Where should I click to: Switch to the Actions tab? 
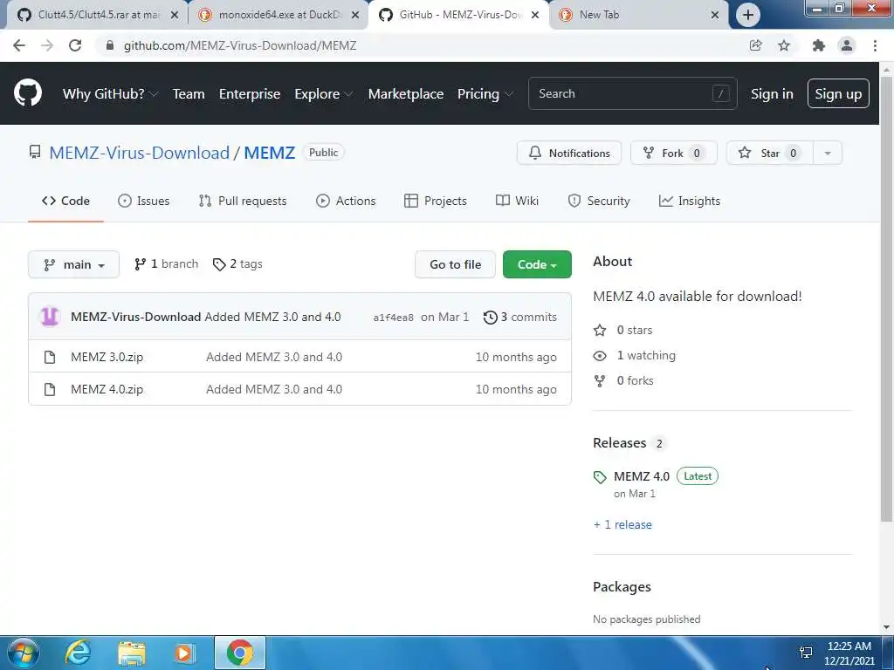pos(346,201)
